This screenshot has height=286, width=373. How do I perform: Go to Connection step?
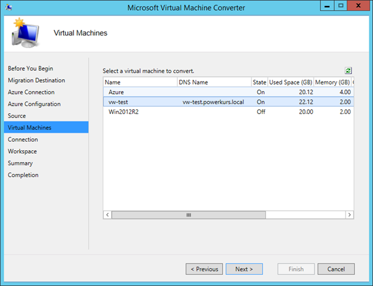23,139
